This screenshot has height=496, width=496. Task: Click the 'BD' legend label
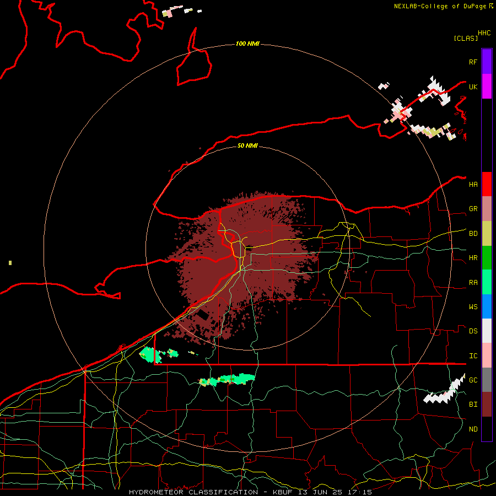coord(473,234)
